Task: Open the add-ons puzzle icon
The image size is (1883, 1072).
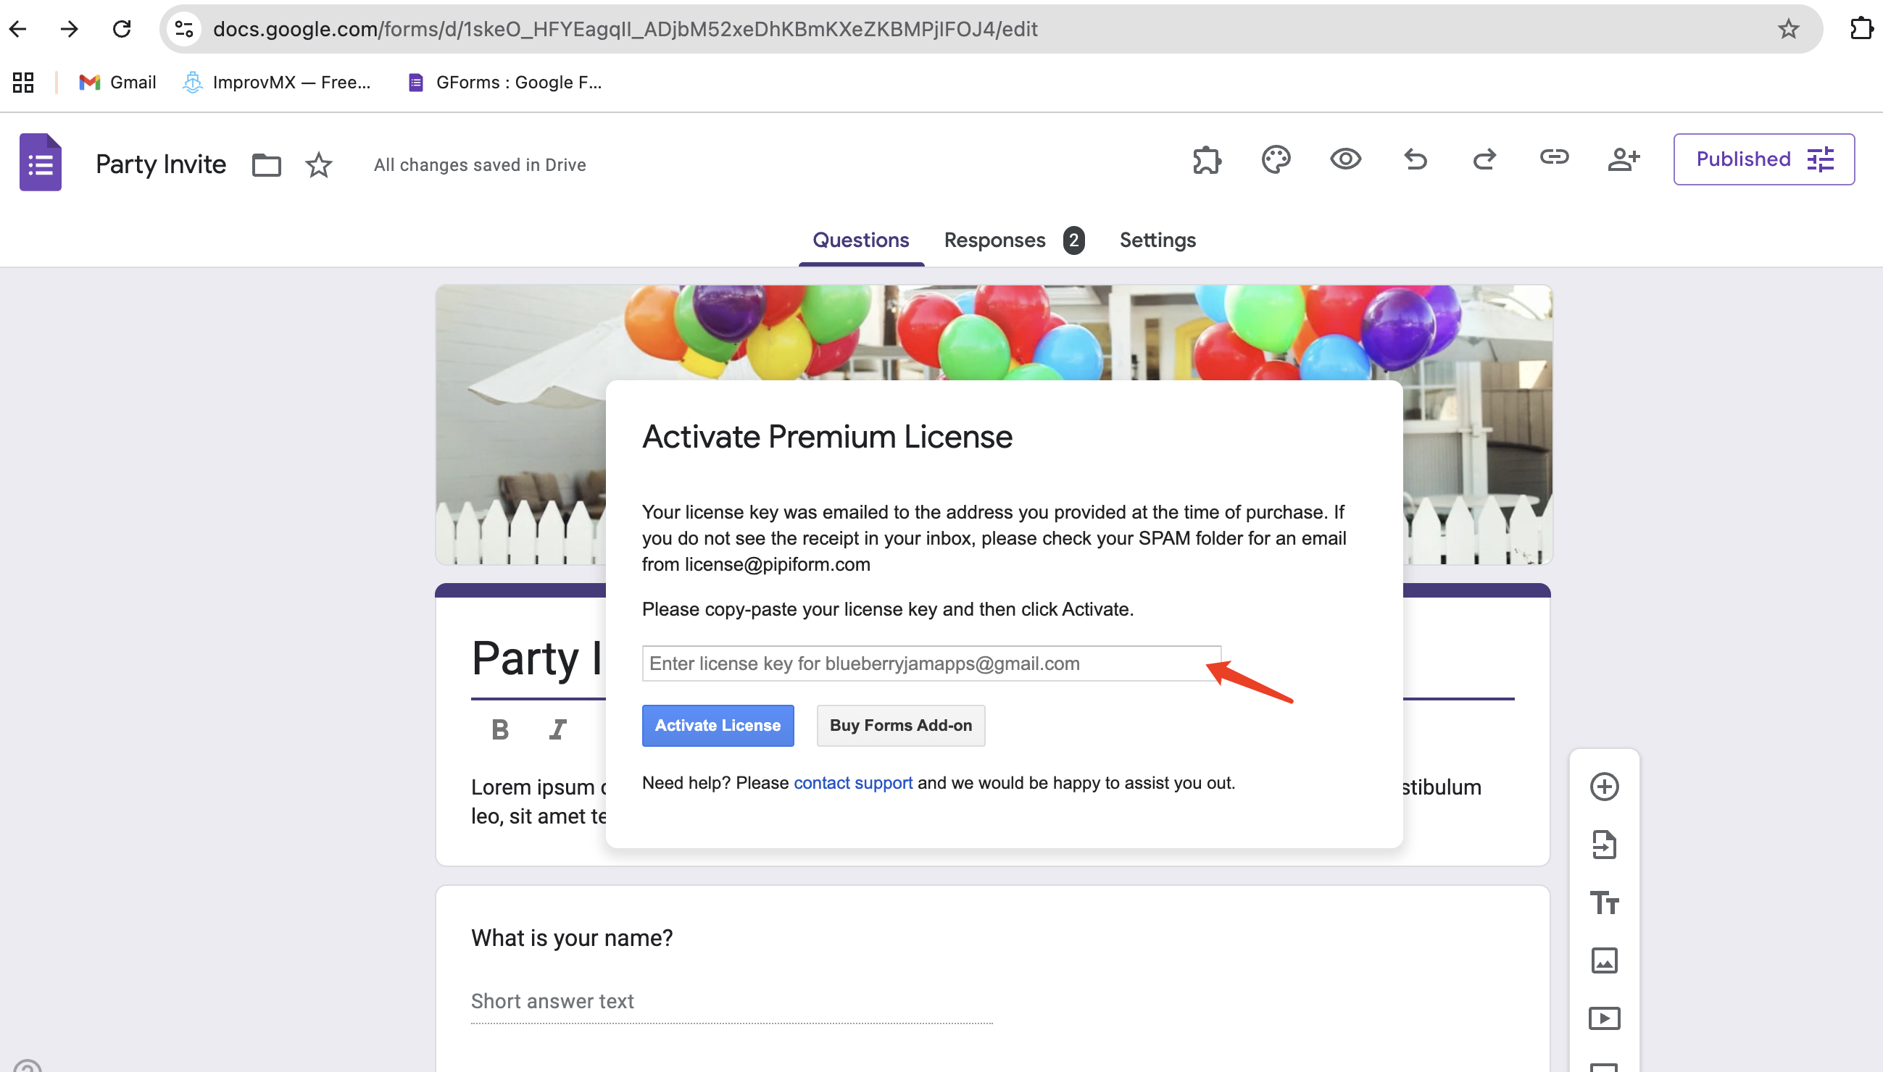Action: pos(1207,160)
